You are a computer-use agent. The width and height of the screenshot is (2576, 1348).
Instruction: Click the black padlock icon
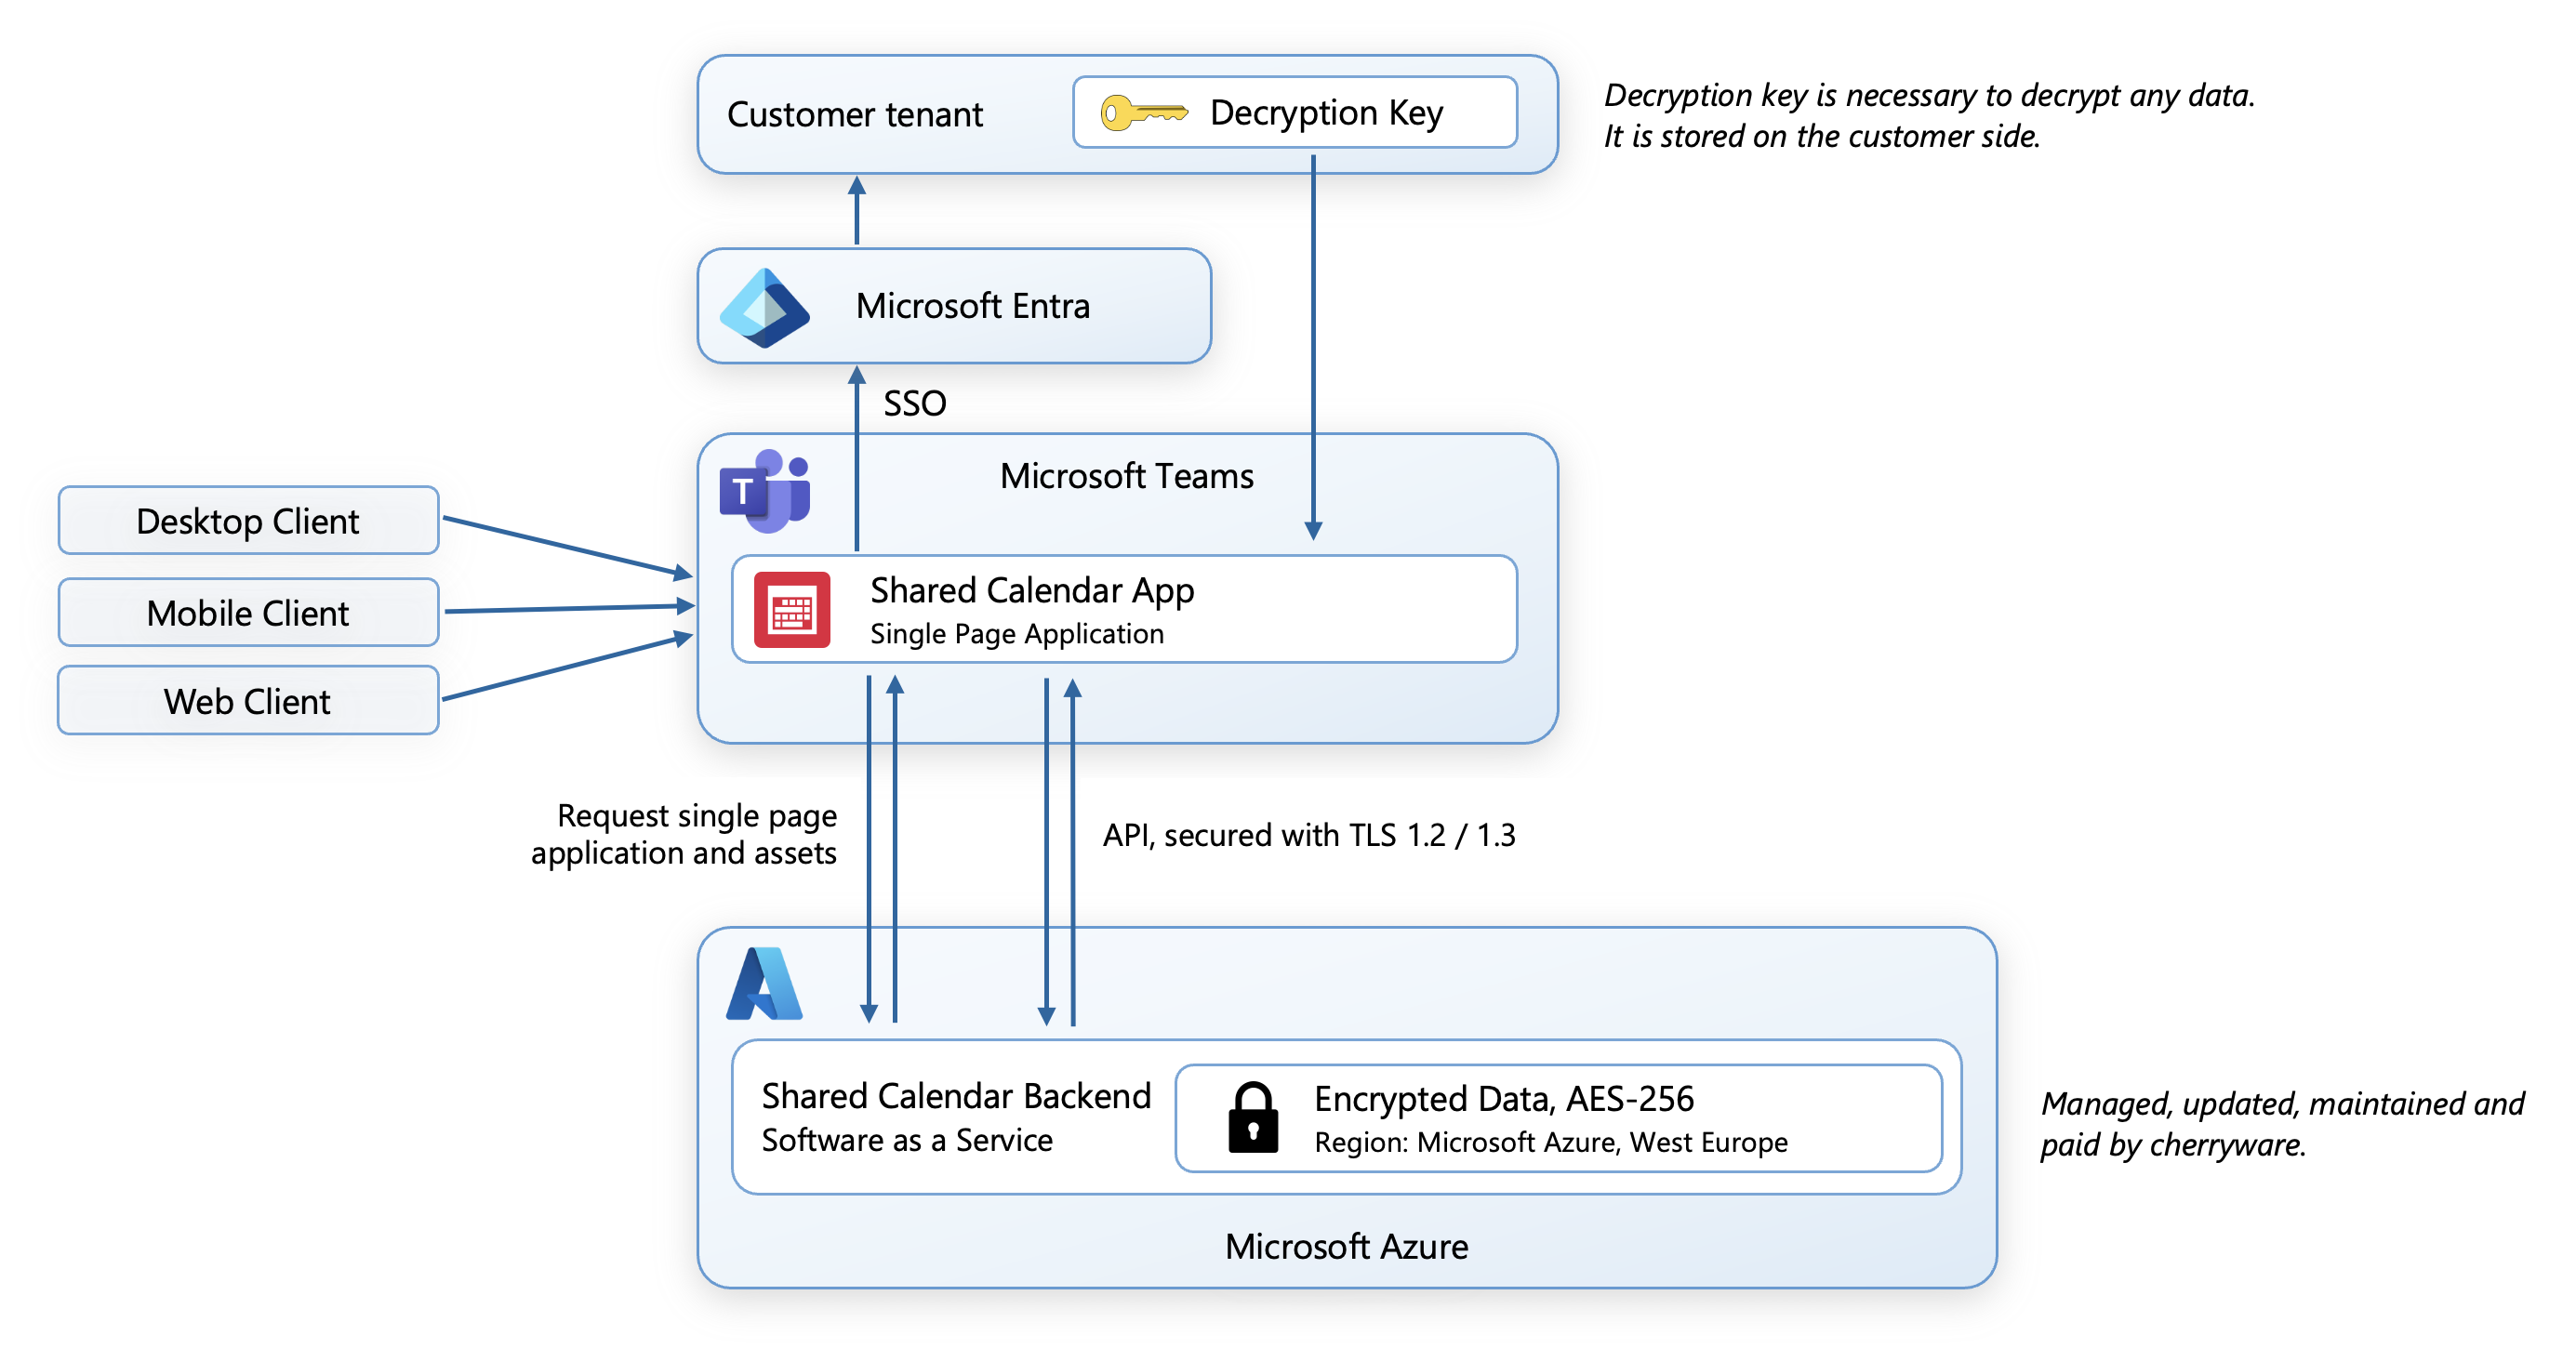tap(1252, 1118)
